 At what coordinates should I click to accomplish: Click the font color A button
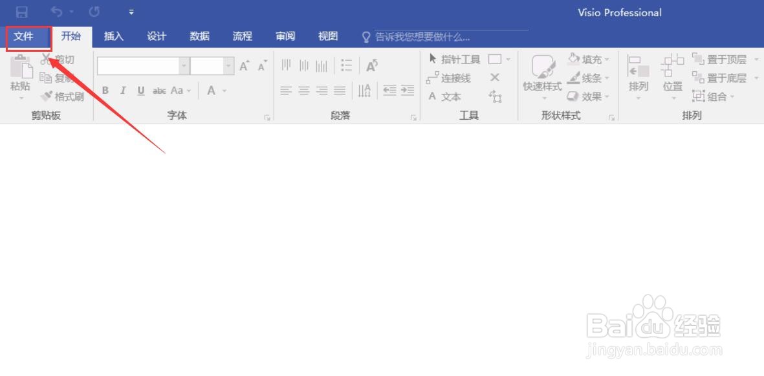click(212, 91)
